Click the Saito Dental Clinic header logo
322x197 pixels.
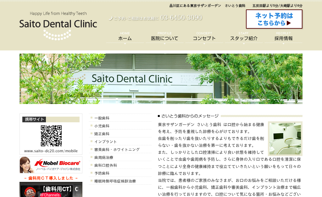pyautogui.click(x=58, y=26)
